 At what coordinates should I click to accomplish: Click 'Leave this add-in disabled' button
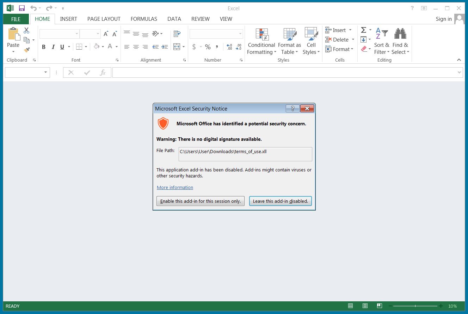[x=281, y=201]
